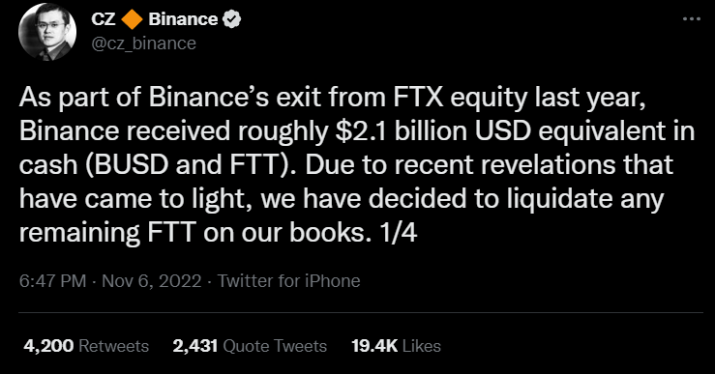Open the three-dot more options menu
The width and height of the screenshot is (715, 374).
691,19
